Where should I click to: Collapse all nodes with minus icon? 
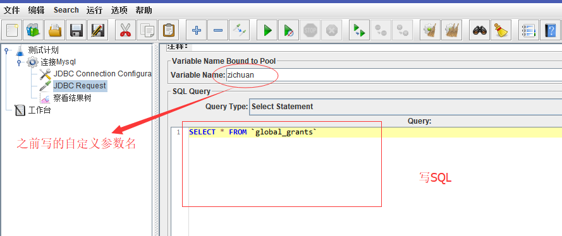click(217, 30)
